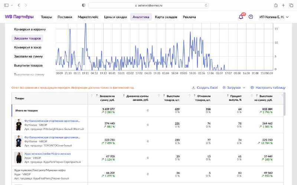The image size is (297, 185).
Task: Open the TORONTOСине-белый t-shirt product link
Action: point(52,137)
